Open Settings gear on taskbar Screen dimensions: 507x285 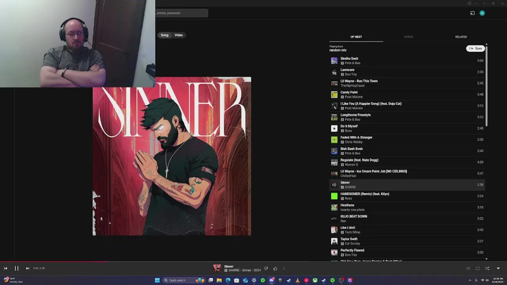[254, 280]
